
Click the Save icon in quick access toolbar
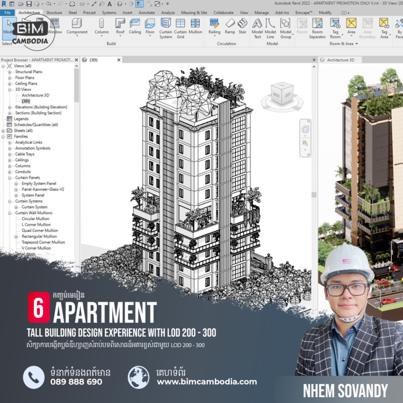coord(29,4)
